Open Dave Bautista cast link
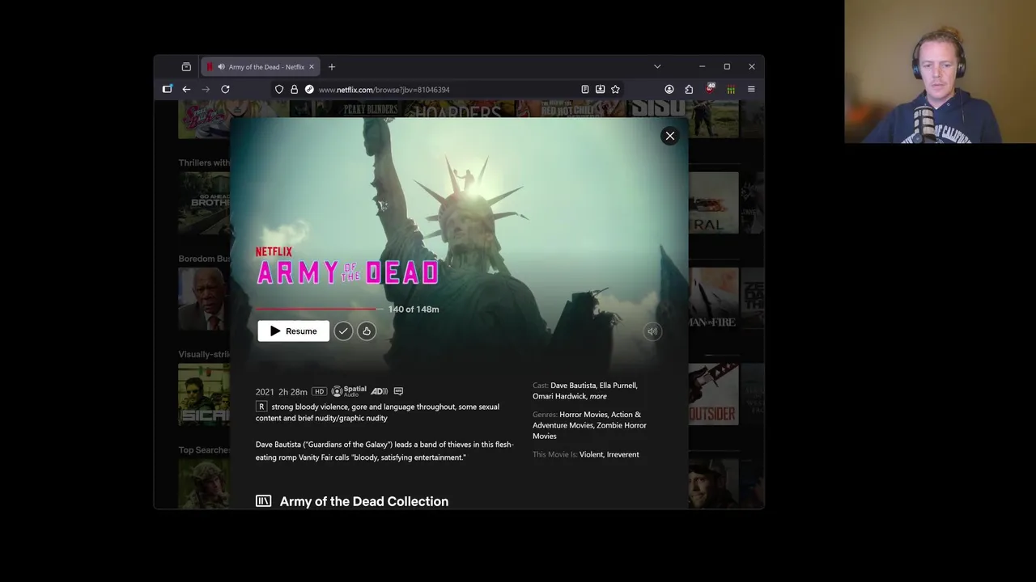The image size is (1036, 582). (x=573, y=386)
